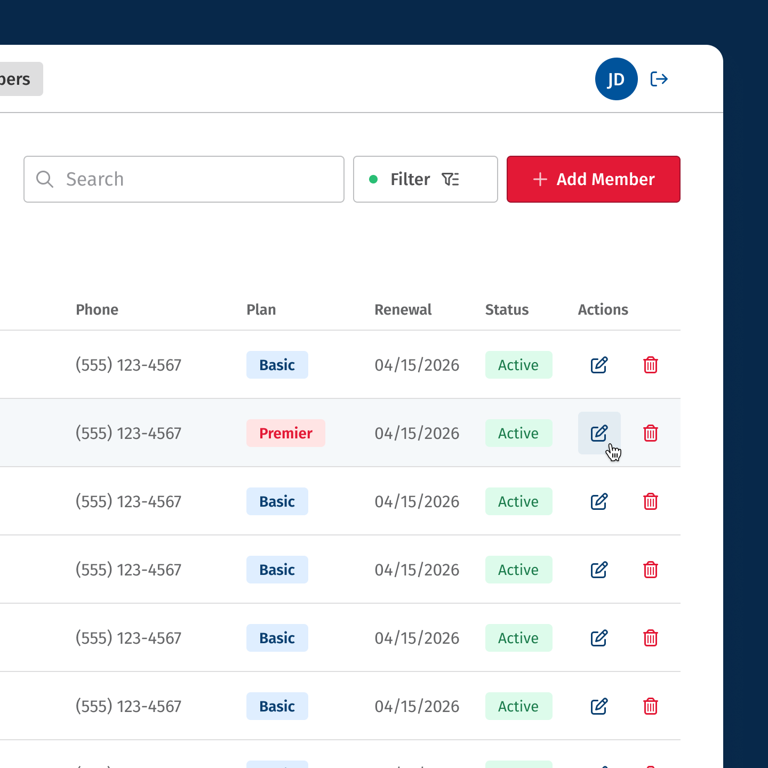Open the Filter options

click(x=426, y=179)
